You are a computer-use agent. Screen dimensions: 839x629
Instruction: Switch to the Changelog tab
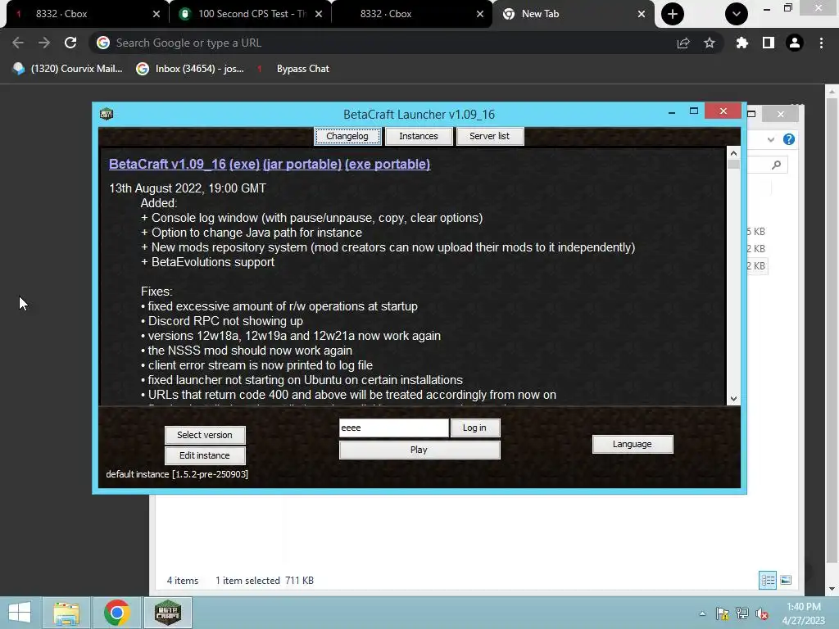[x=347, y=137]
